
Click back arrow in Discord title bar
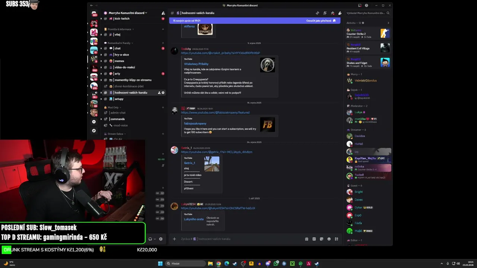92,6
